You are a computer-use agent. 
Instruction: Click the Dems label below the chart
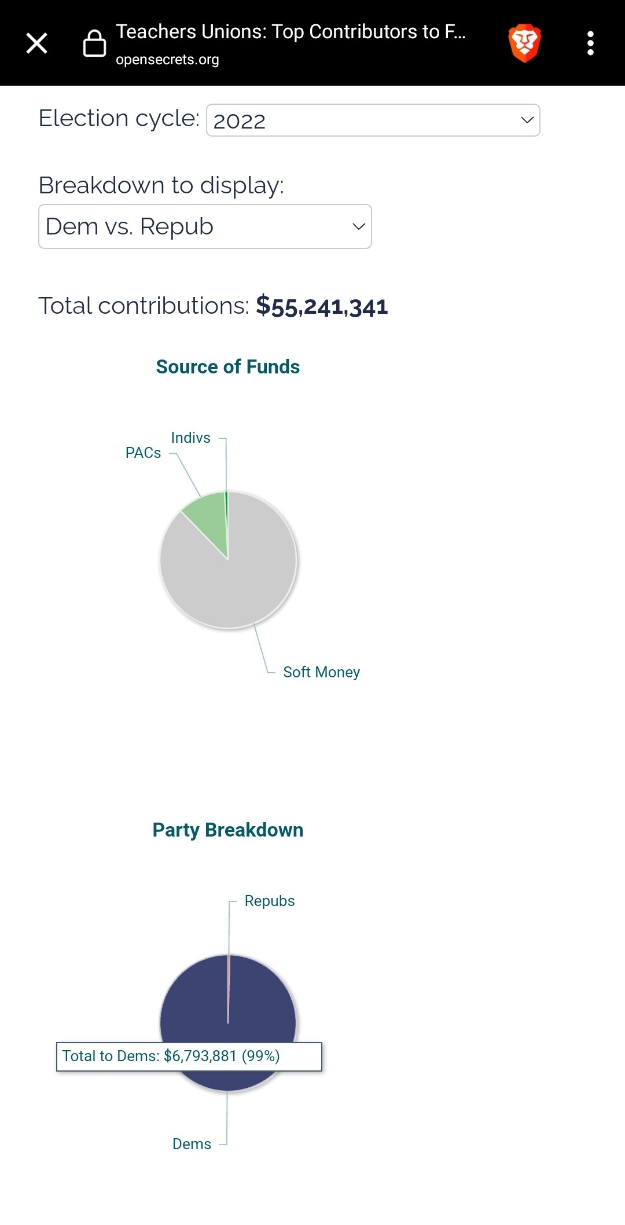(192, 1144)
